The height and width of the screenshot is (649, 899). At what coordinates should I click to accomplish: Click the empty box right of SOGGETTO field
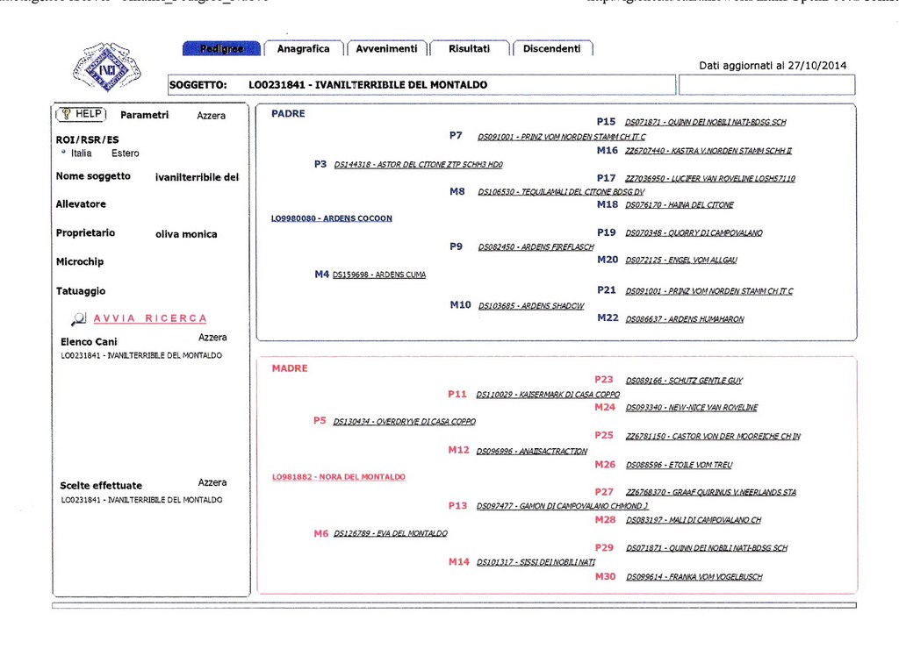tap(766, 85)
